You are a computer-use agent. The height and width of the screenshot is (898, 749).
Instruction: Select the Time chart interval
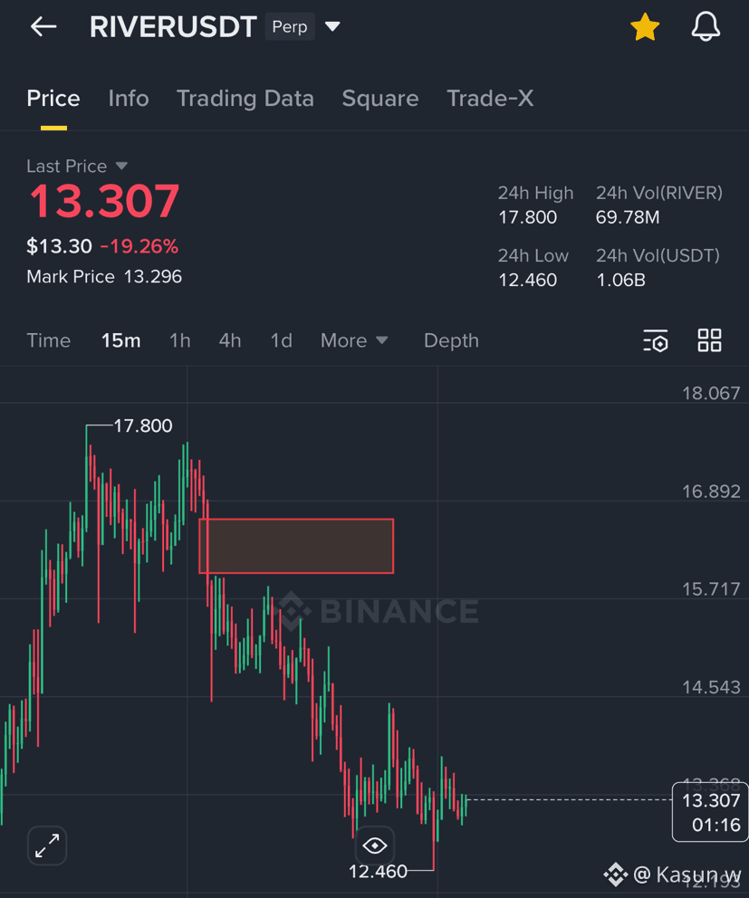pyautogui.click(x=49, y=340)
